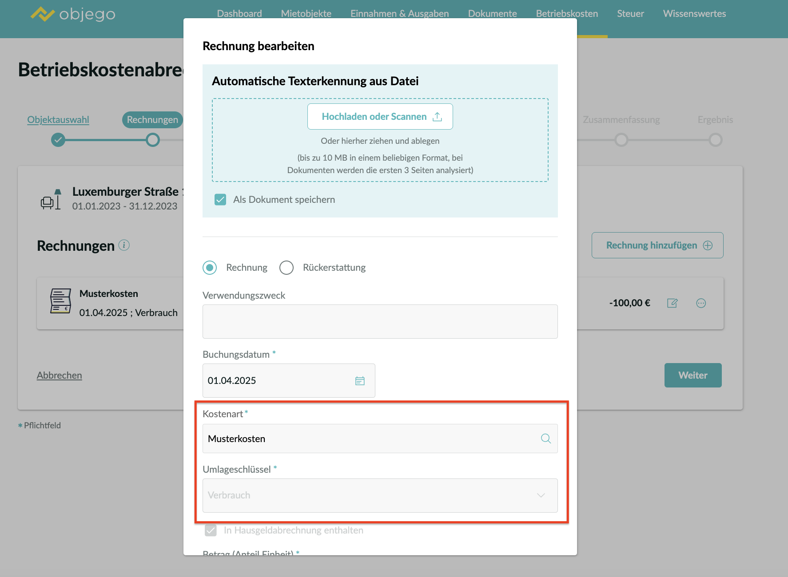Toggle In Hausgeldabrechnung enthalten checkbox
This screenshot has height=577, width=788.
click(x=211, y=530)
